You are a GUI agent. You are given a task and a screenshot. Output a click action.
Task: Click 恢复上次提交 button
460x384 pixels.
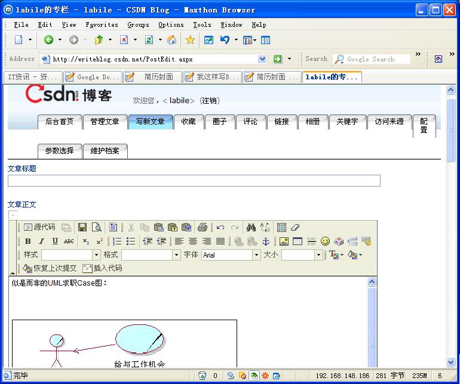tap(50, 268)
